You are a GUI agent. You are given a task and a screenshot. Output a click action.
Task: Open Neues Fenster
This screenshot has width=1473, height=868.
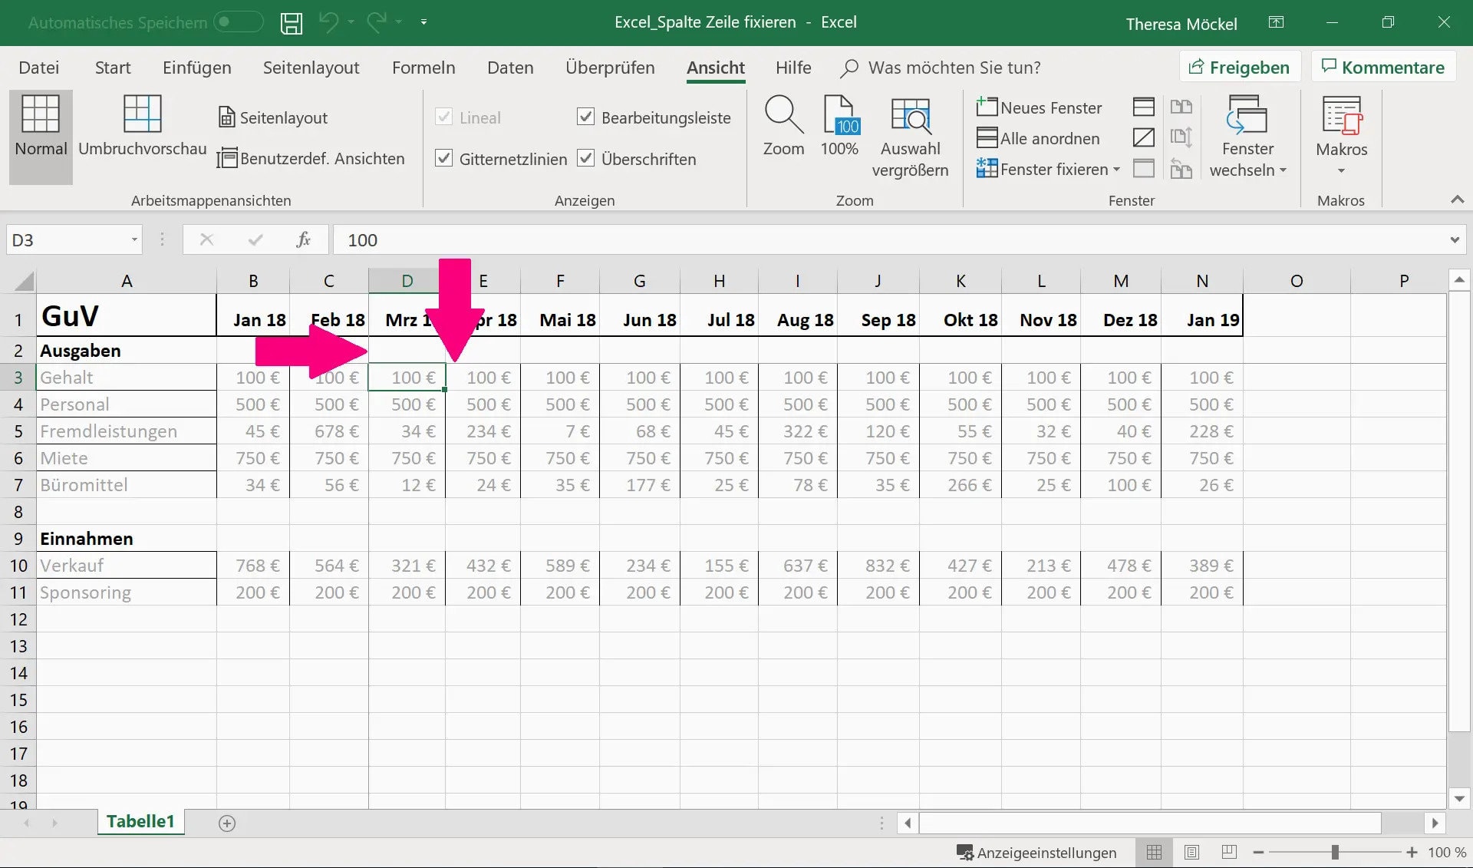click(1039, 107)
